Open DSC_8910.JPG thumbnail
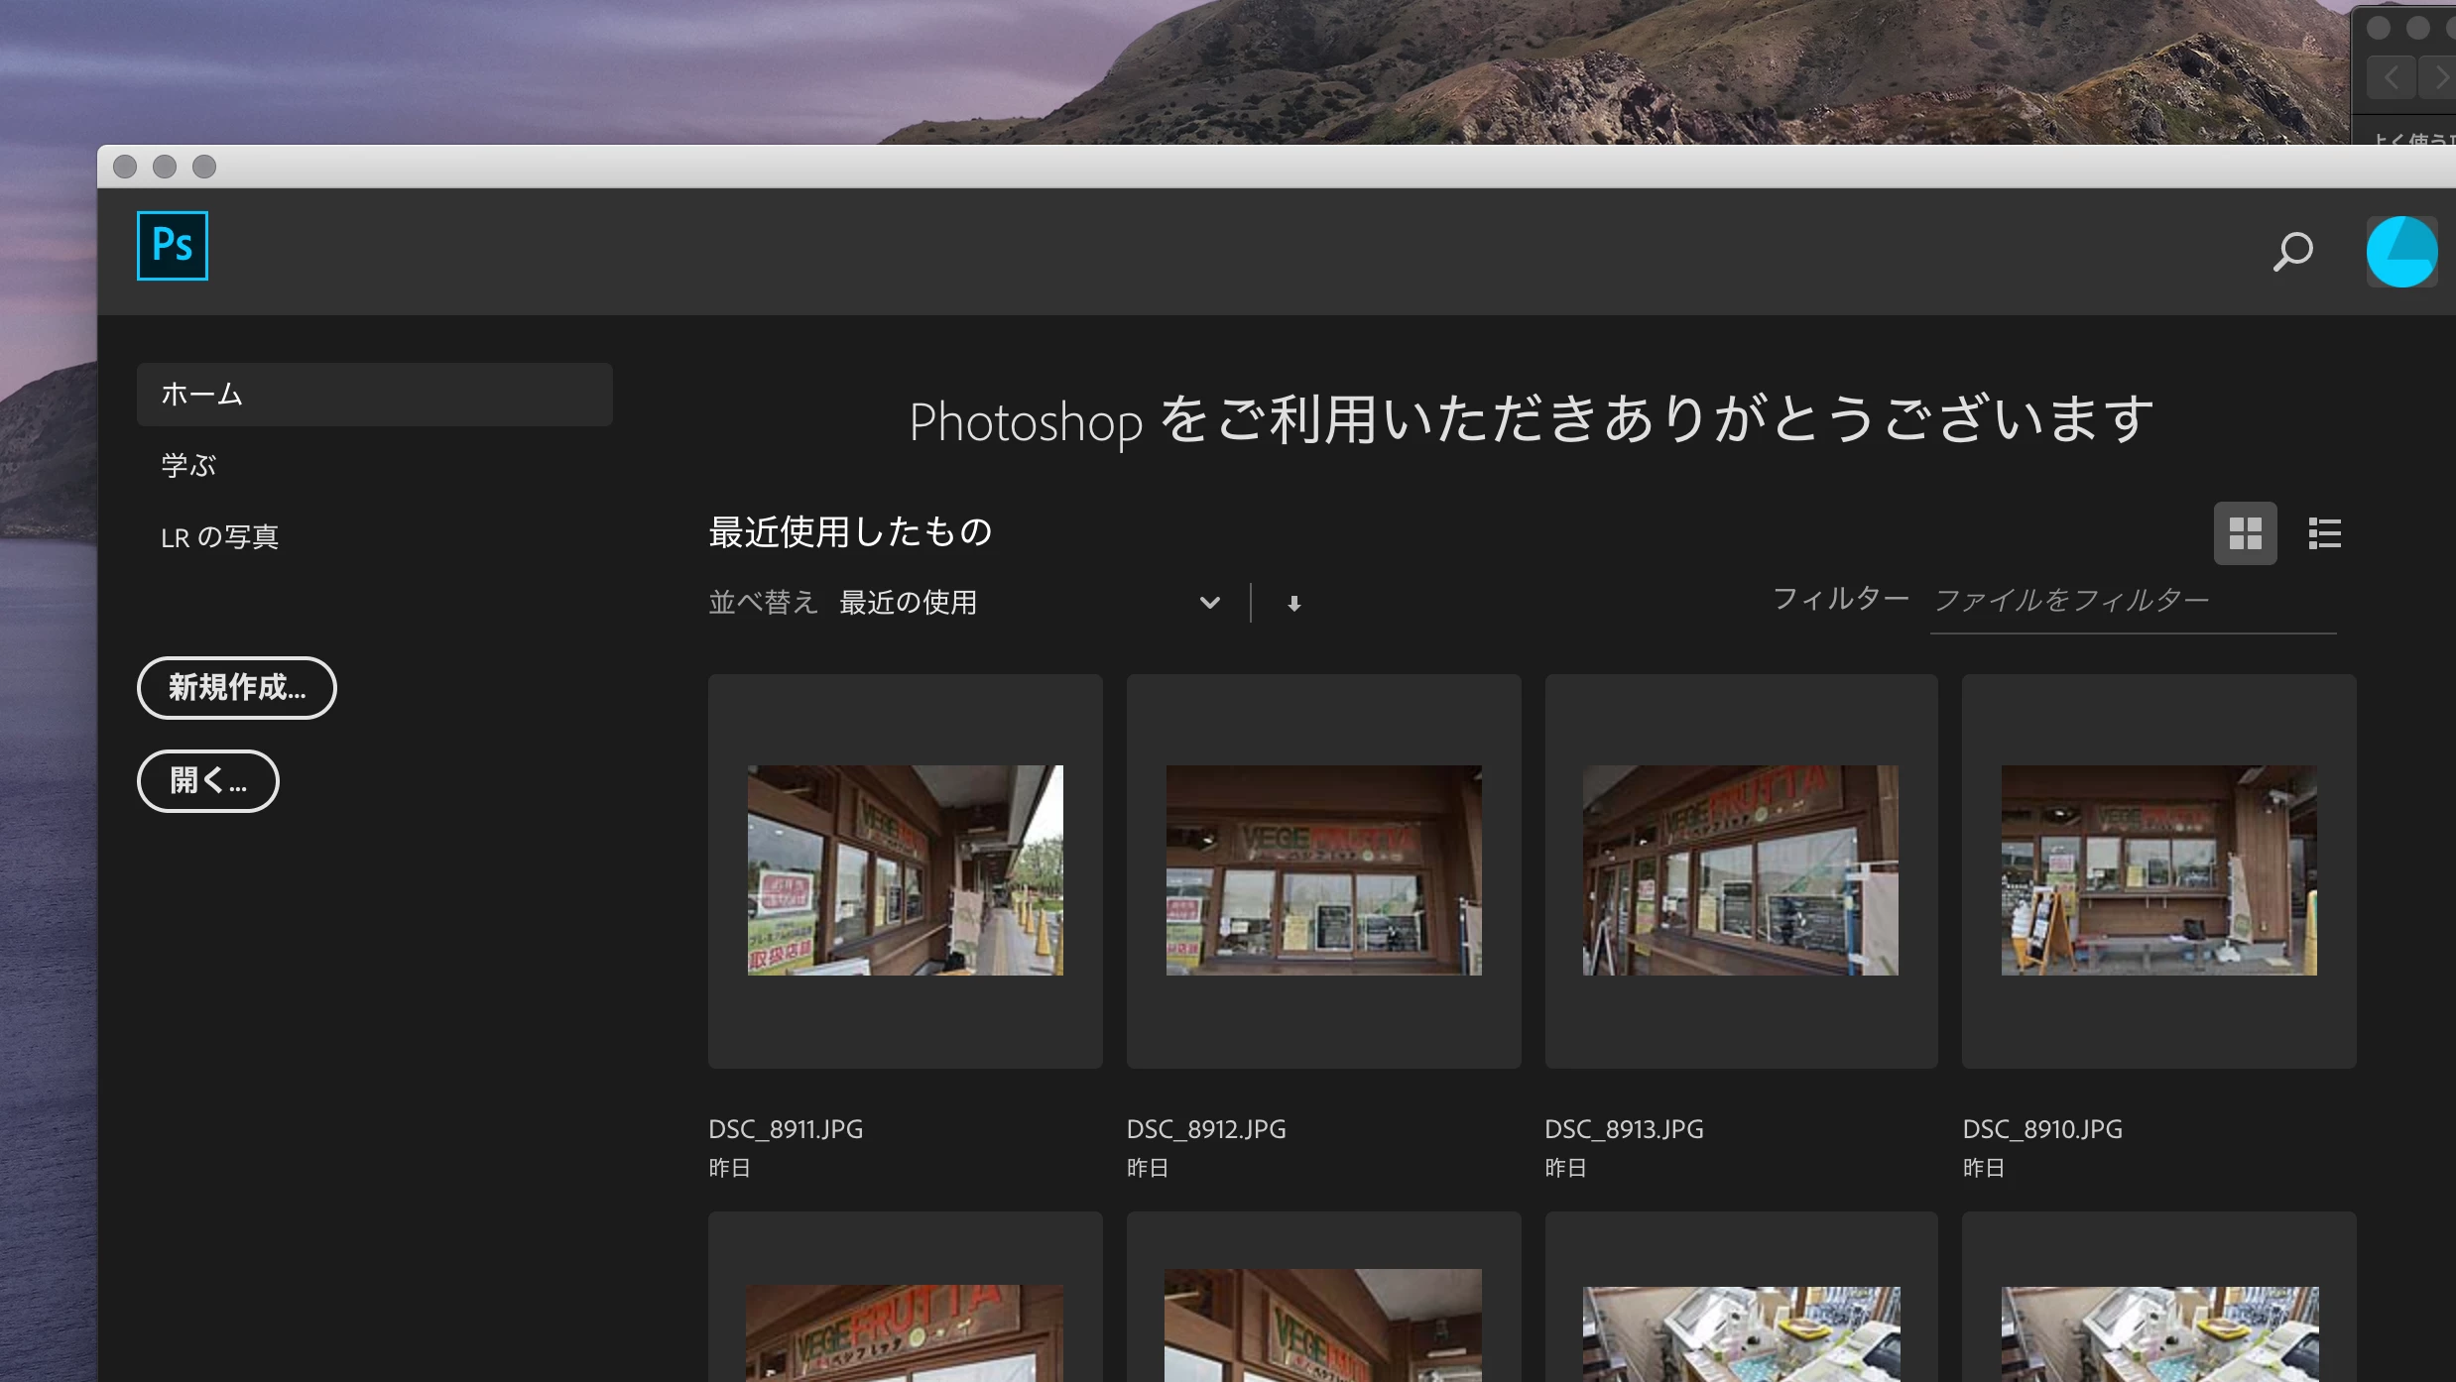Screen dimensions: 2456x1382 (x=2158, y=870)
